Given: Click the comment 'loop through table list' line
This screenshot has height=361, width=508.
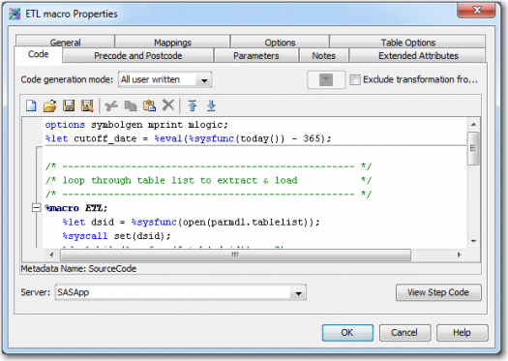Looking at the screenshot, I should point(208,180).
